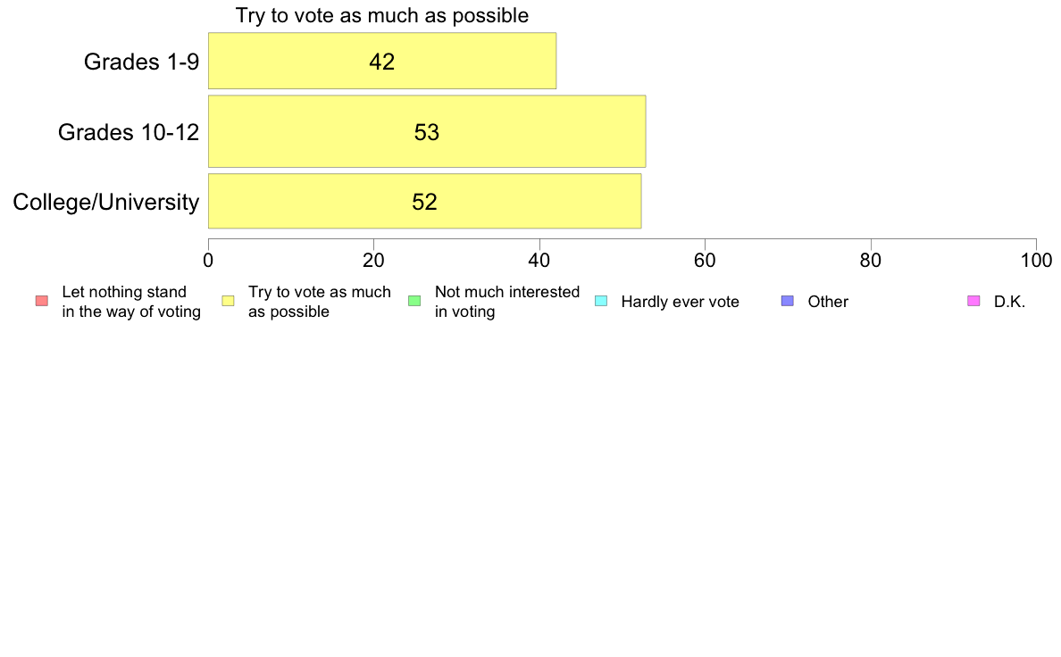Screen dimensions: 1061x657
Task: Select the Grades 10-12 bar
Action: [x=427, y=131]
